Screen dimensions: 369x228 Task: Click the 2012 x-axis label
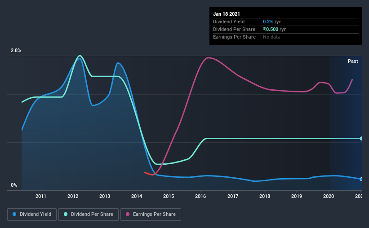pos(73,196)
